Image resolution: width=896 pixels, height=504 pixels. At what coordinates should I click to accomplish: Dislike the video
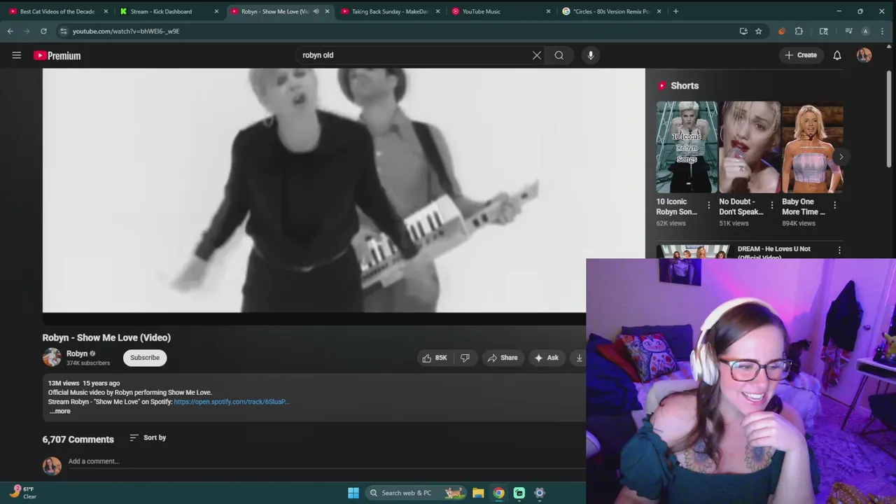465,358
